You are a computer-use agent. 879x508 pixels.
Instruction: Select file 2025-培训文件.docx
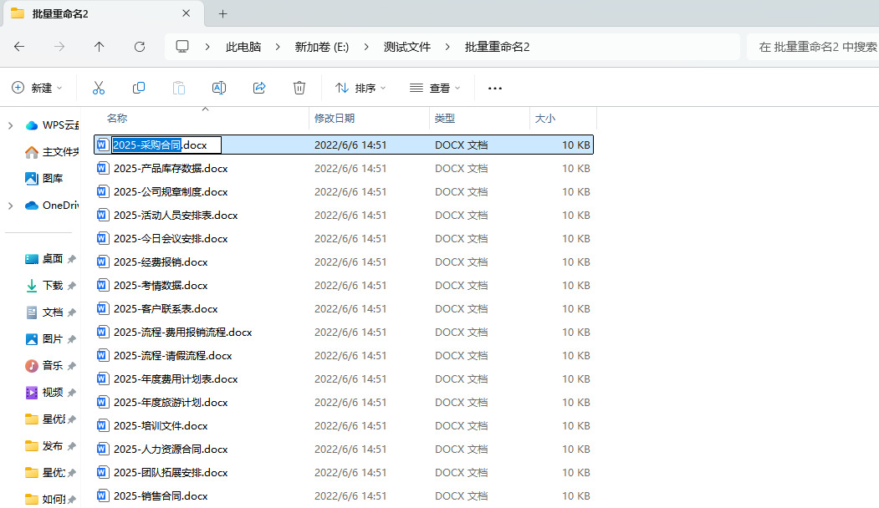(344, 426)
